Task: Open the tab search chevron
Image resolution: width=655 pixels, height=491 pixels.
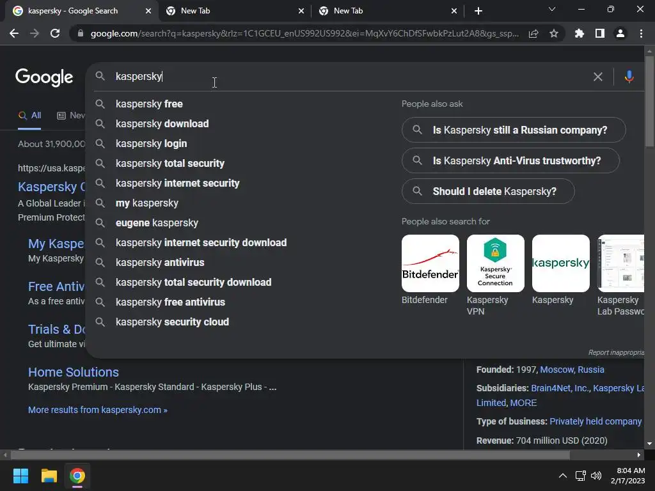Action: (552, 9)
